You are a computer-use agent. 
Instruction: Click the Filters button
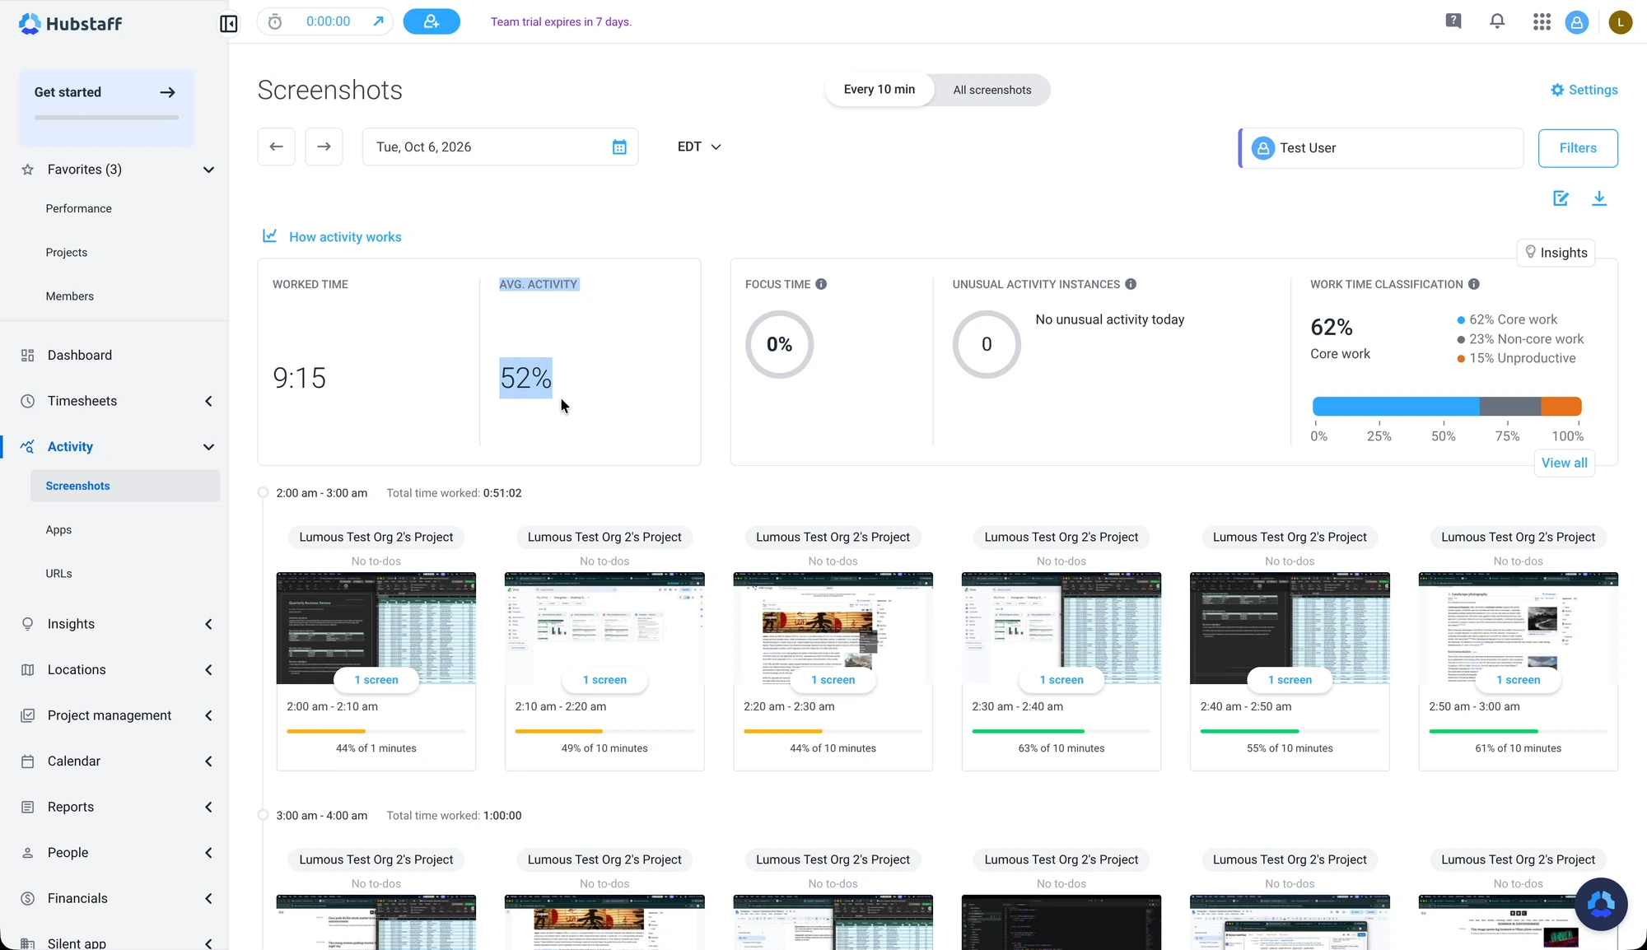(1578, 148)
